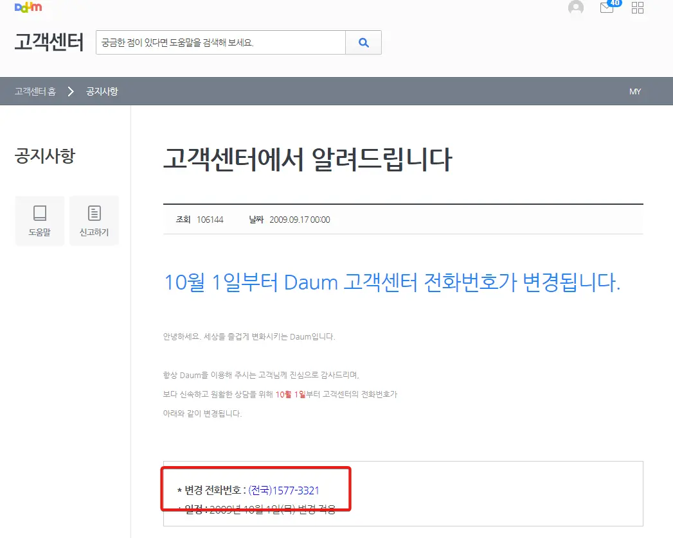673x538 pixels.
Task: Select the date 2009.09.17 00:00
Action: pyautogui.click(x=300, y=220)
